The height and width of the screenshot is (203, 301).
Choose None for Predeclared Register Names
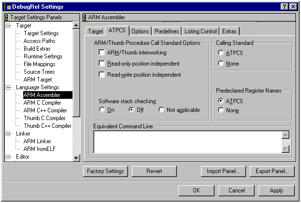coord(221,110)
